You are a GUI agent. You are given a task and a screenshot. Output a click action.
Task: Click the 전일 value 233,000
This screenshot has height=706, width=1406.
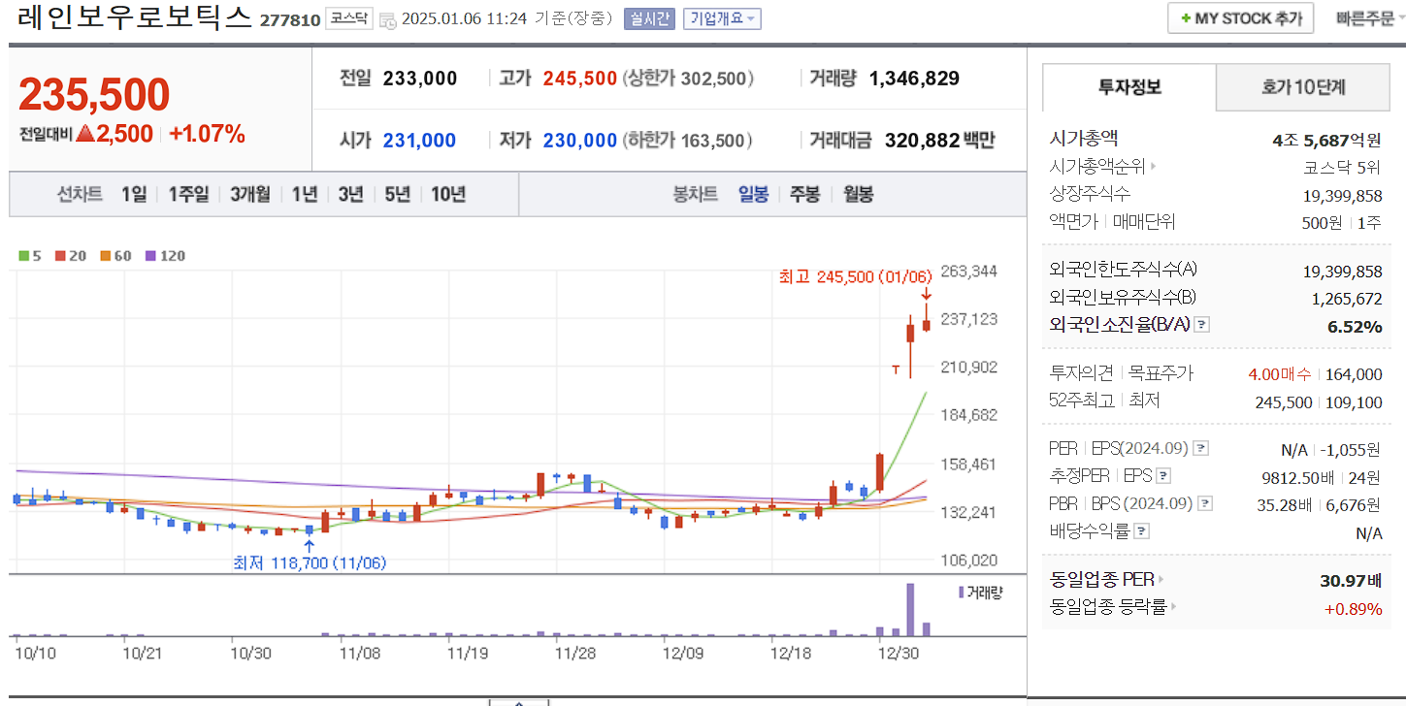point(420,79)
